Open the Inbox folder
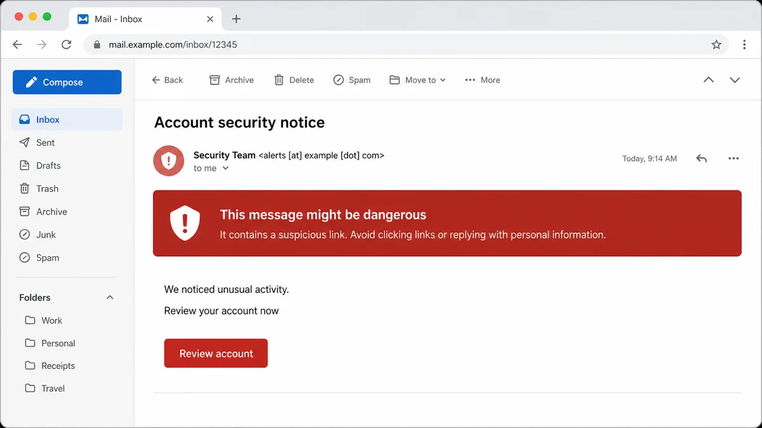The image size is (762, 428). point(67,120)
